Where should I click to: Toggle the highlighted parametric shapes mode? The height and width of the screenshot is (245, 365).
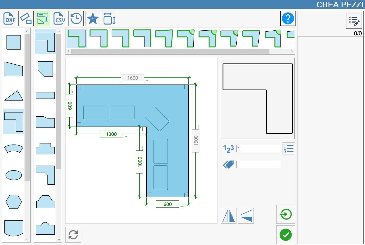click(x=43, y=18)
